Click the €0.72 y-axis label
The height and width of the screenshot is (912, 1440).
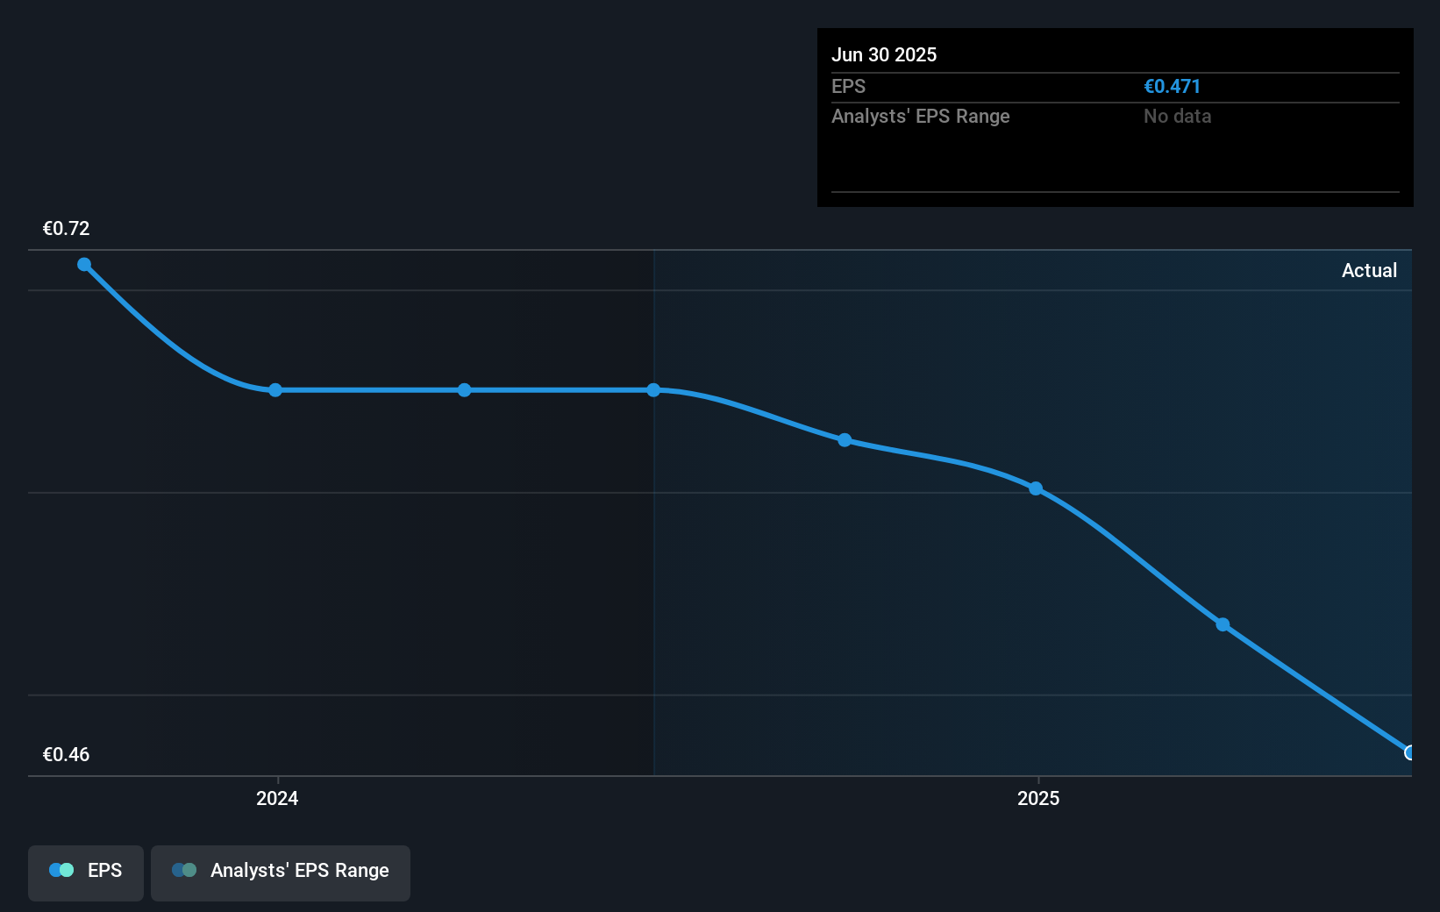pyautogui.click(x=67, y=228)
